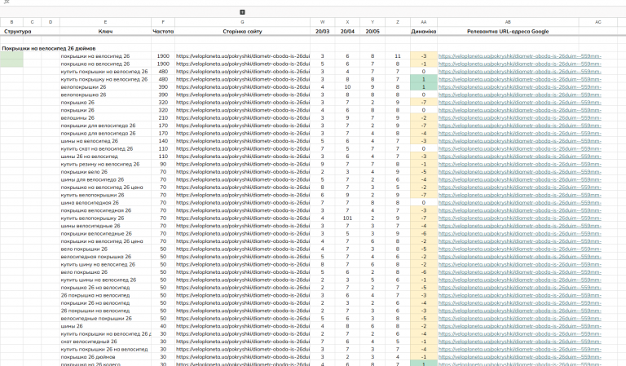Click frequency 140 in 'шины на велосипед 26' row
The image size is (626, 366).
(x=163, y=141)
